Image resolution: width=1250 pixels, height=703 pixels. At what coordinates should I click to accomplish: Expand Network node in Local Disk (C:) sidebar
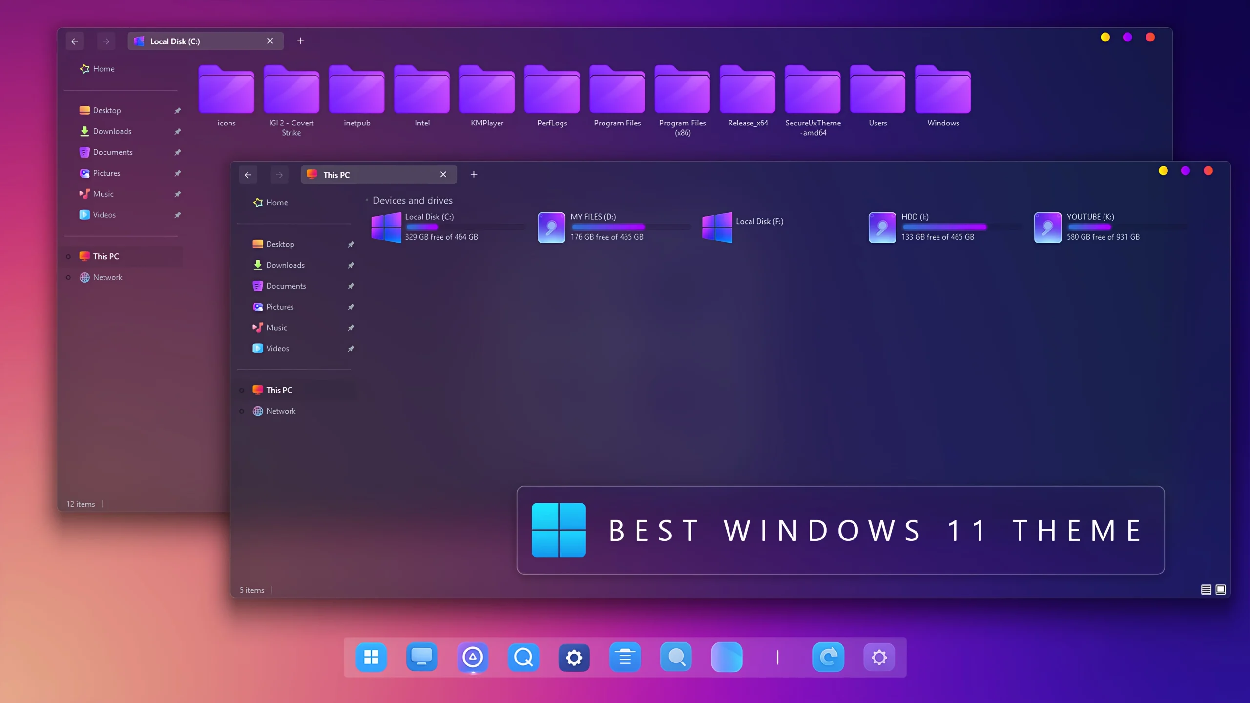pos(68,278)
